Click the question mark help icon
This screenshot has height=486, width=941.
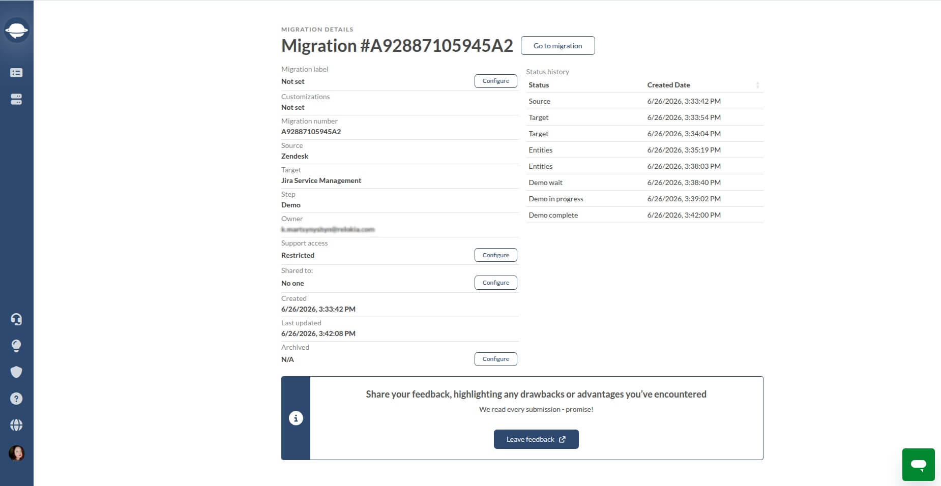pos(16,399)
